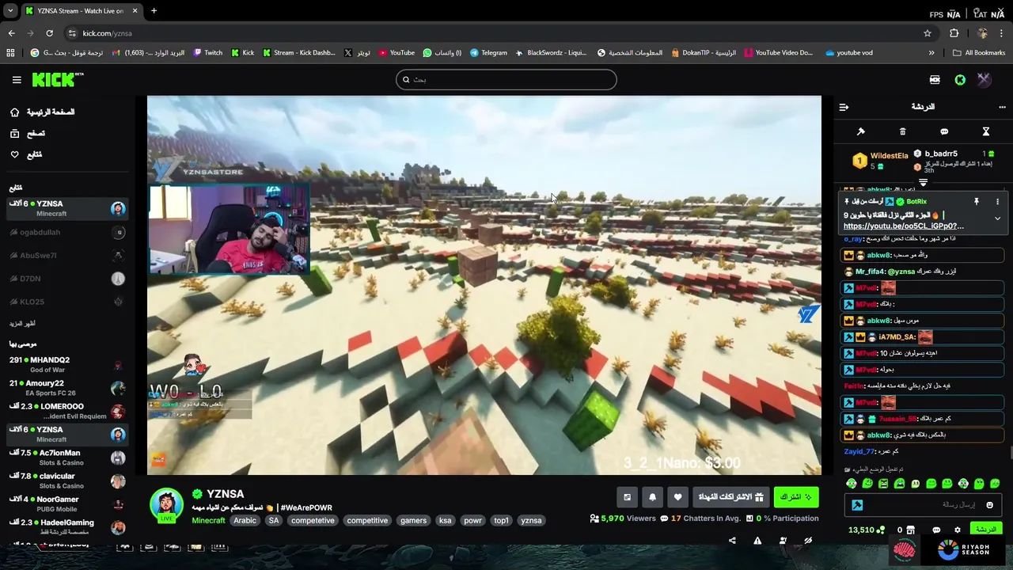The height and width of the screenshot is (570, 1013).
Task: Collapse the chat panel using arrow icon
Action: (844, 107)
